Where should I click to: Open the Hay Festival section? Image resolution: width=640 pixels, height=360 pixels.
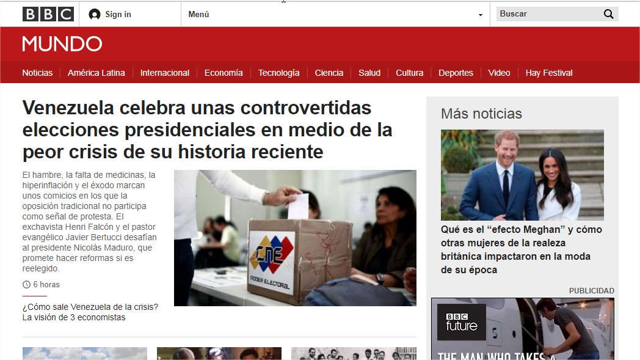click(549, 73)
